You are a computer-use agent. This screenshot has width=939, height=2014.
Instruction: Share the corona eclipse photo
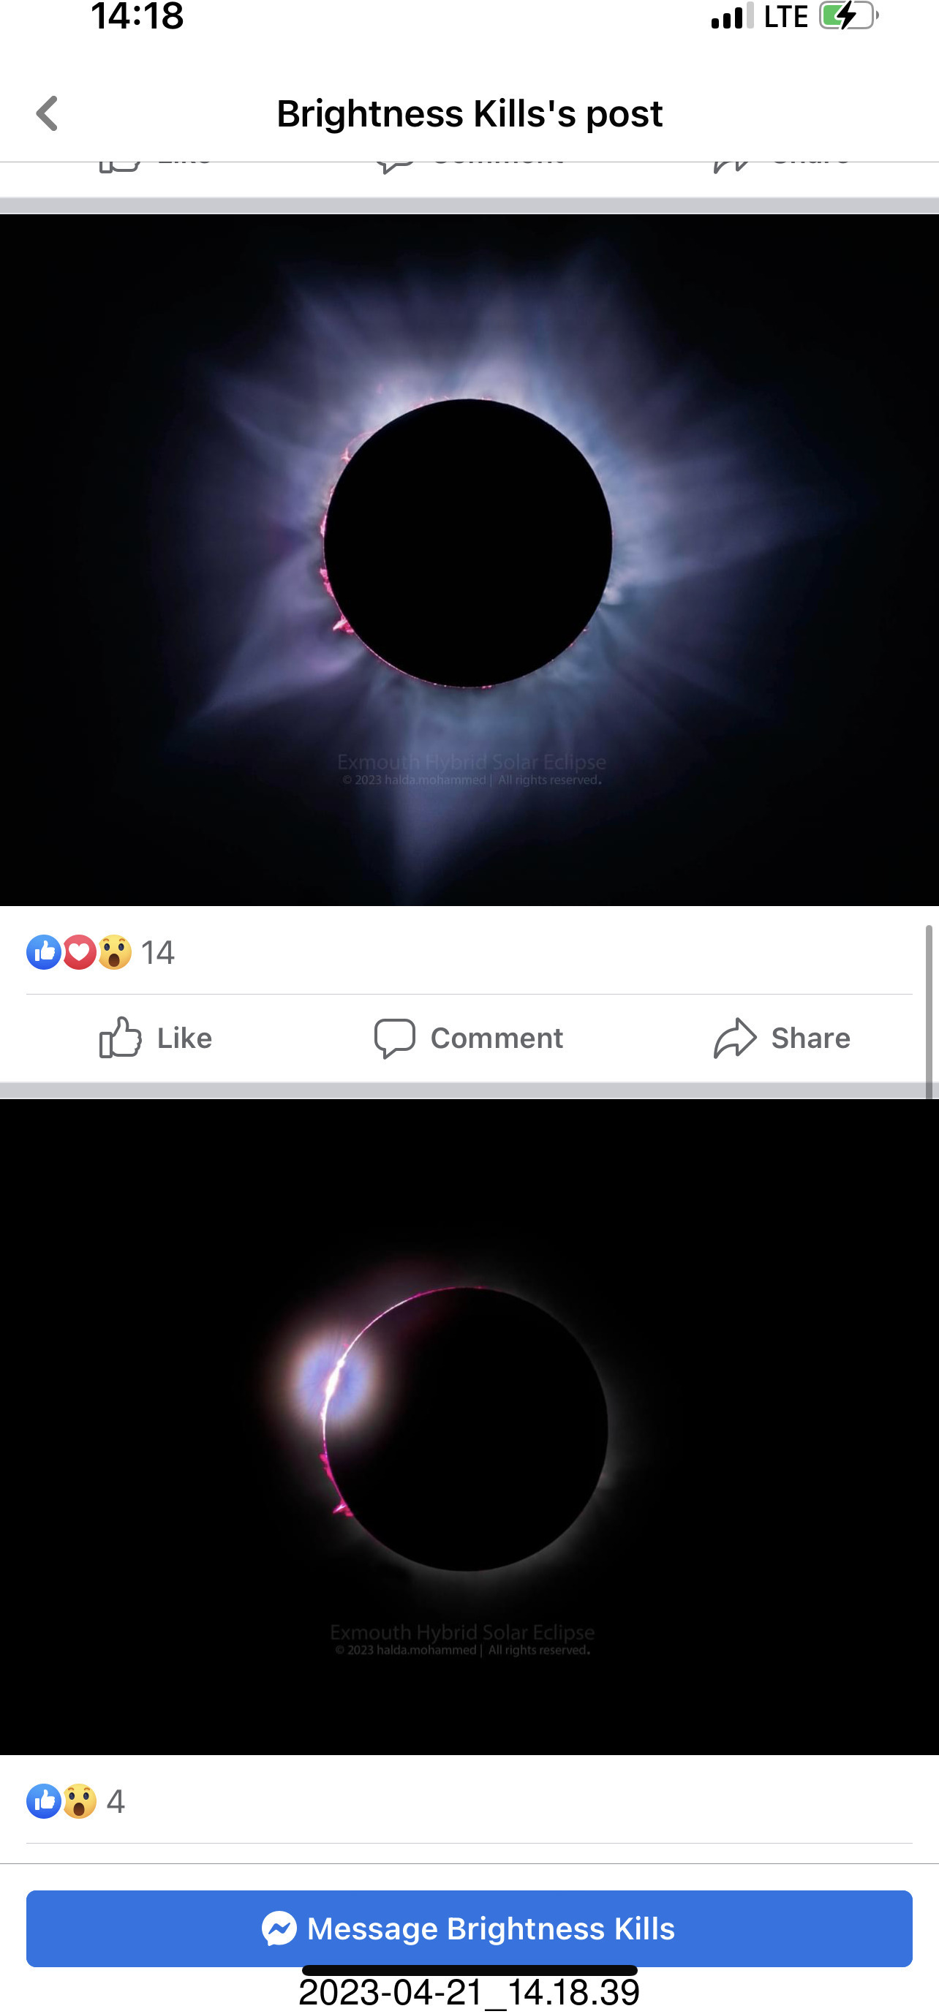tap(782, 1038)
